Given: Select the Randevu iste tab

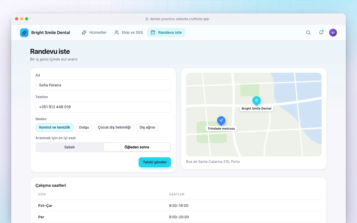Looking at the screenshot, I should [166, 33].
